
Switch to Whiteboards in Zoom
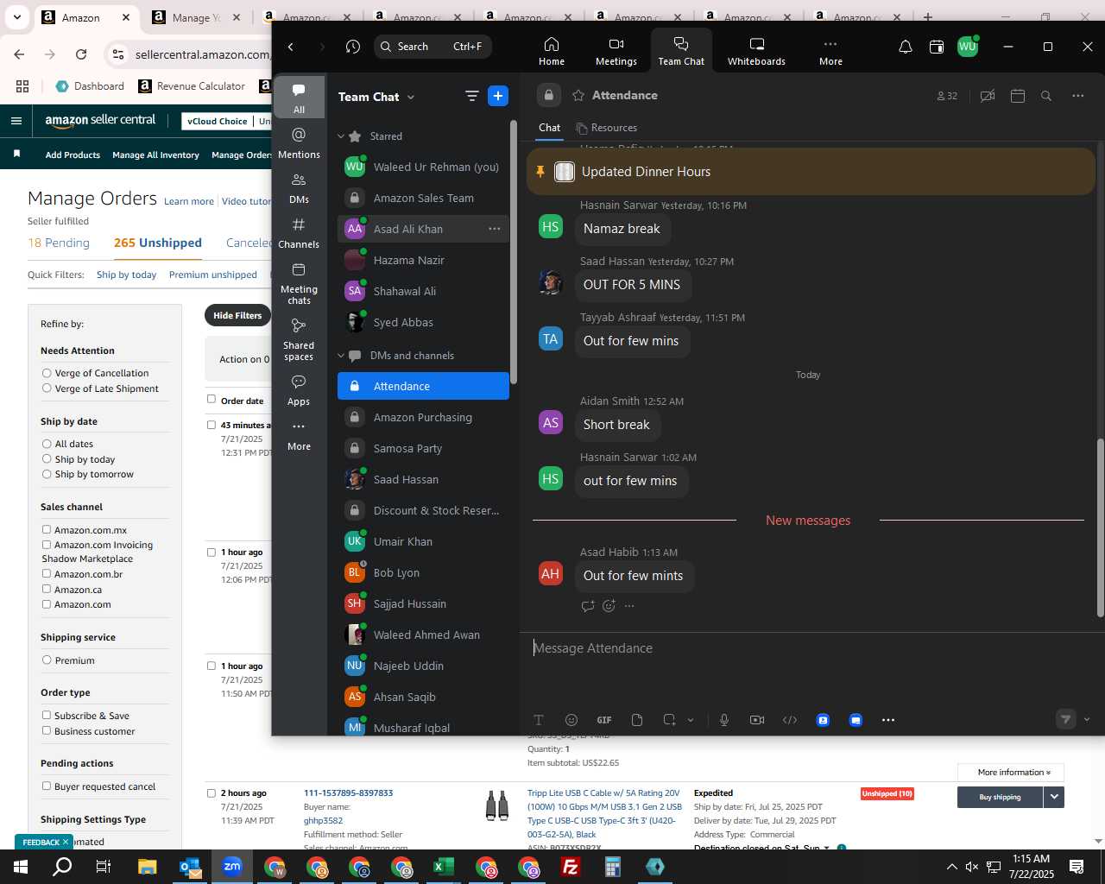point(756,51)
